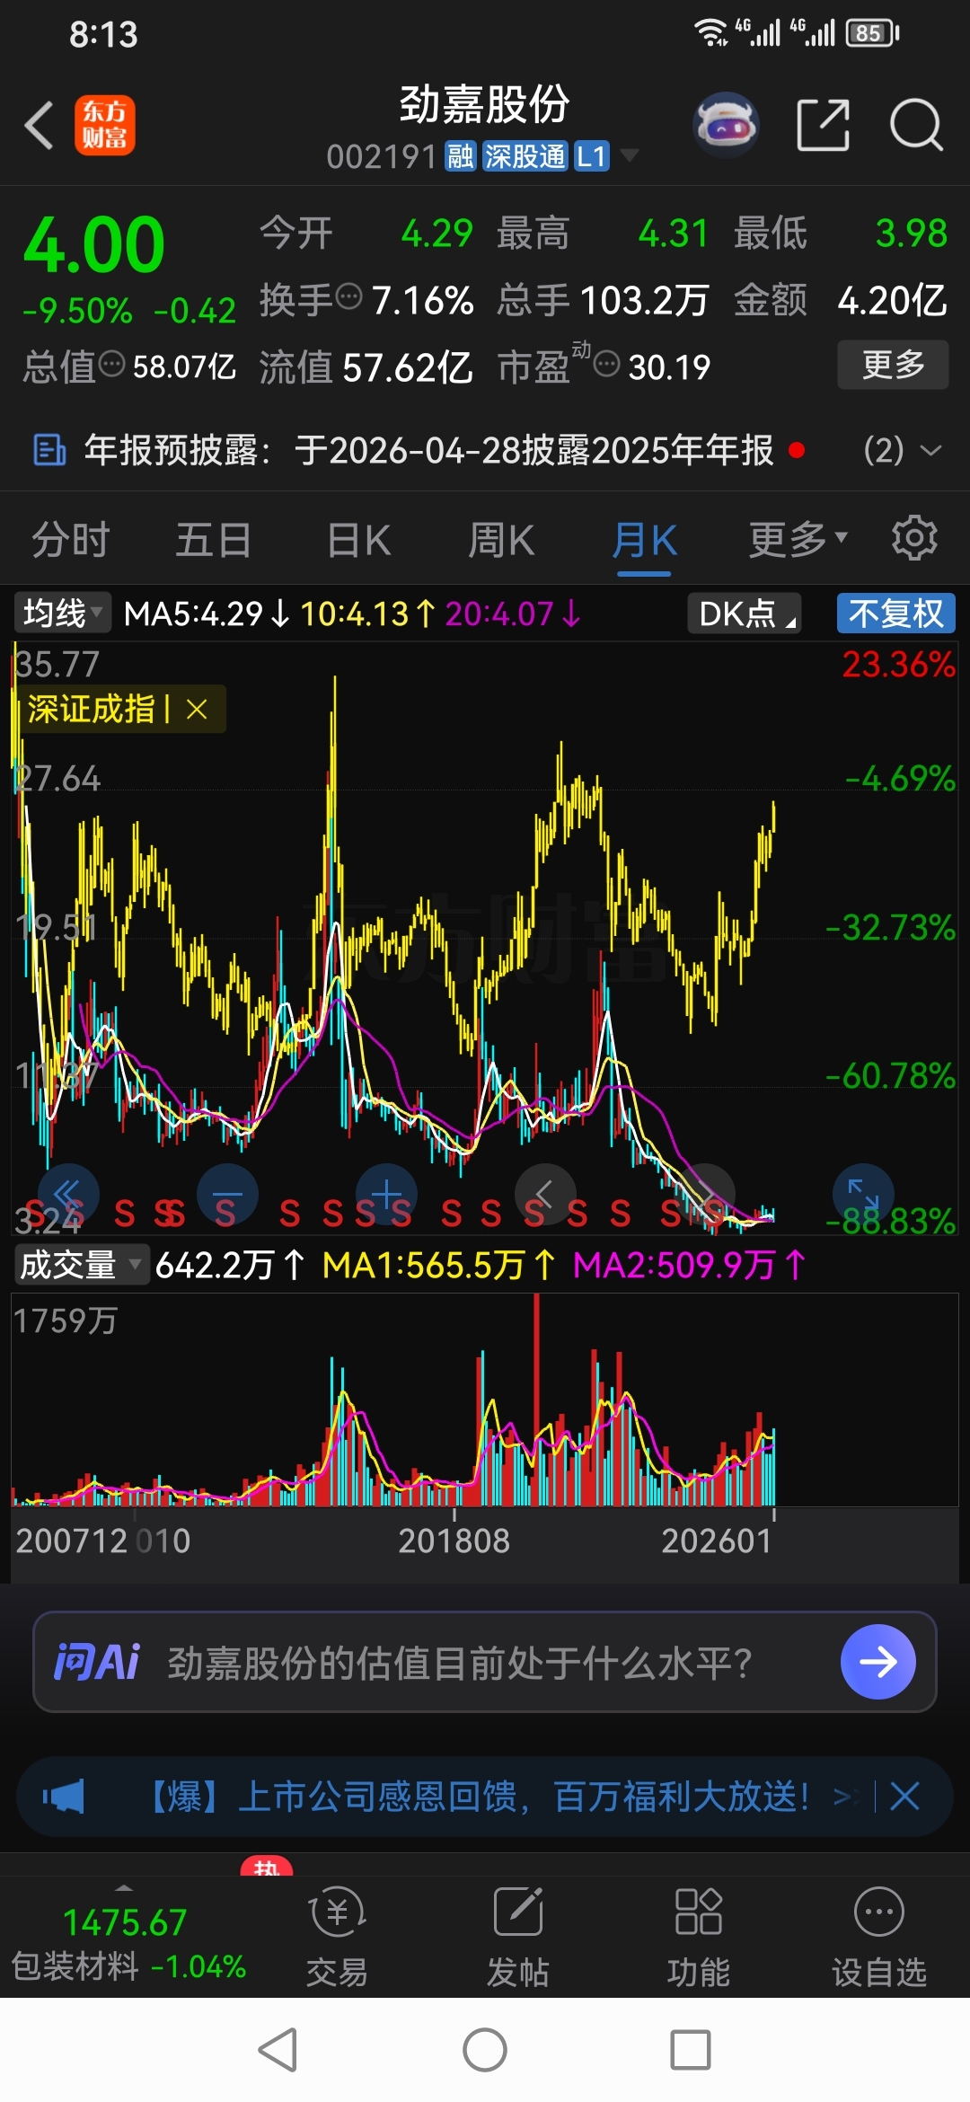Tap the 东方财富 orange logo

click(104, 125)
